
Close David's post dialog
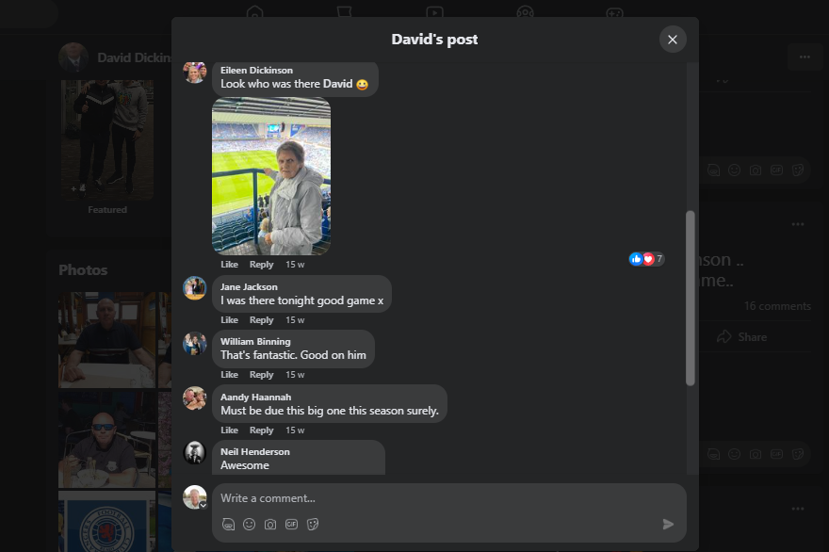673,40
